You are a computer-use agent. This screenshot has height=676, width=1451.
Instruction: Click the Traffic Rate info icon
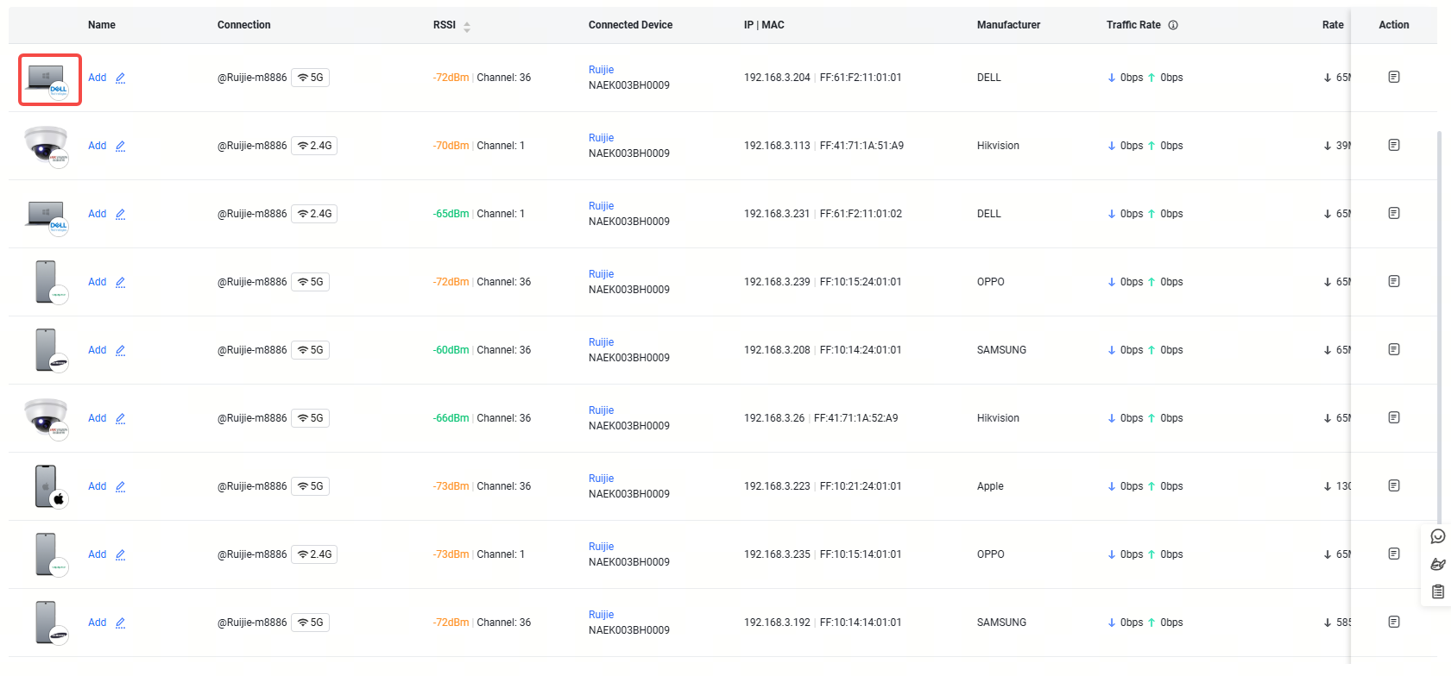[1173, 25]
